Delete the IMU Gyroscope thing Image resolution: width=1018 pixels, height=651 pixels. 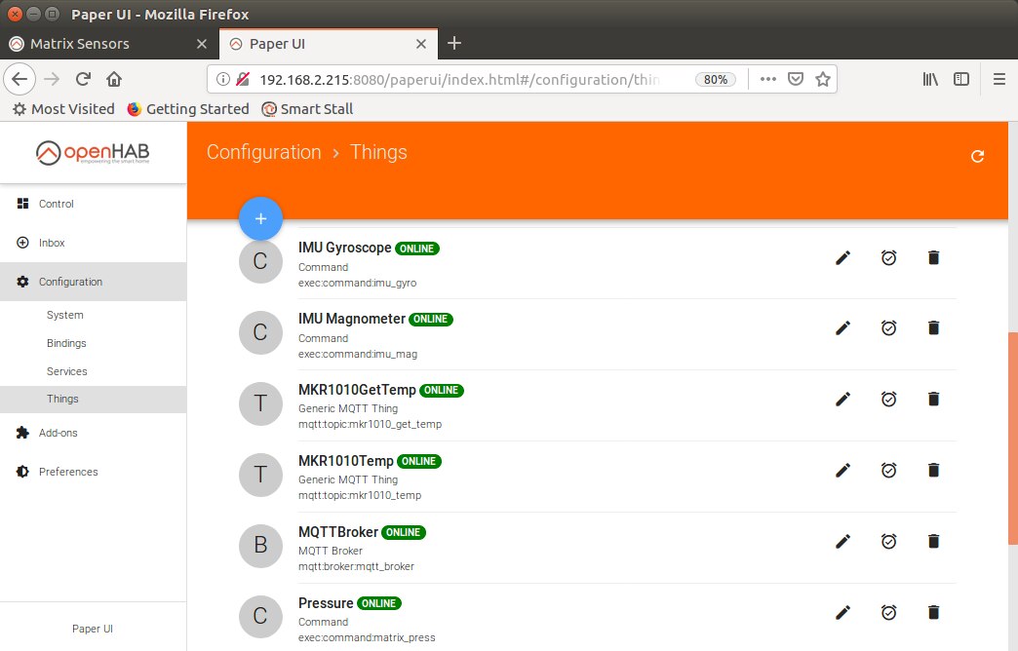click(x=933, y=257)
